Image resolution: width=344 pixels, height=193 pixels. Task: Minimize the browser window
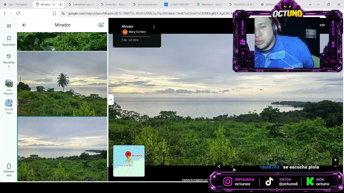tap(318, 5)
